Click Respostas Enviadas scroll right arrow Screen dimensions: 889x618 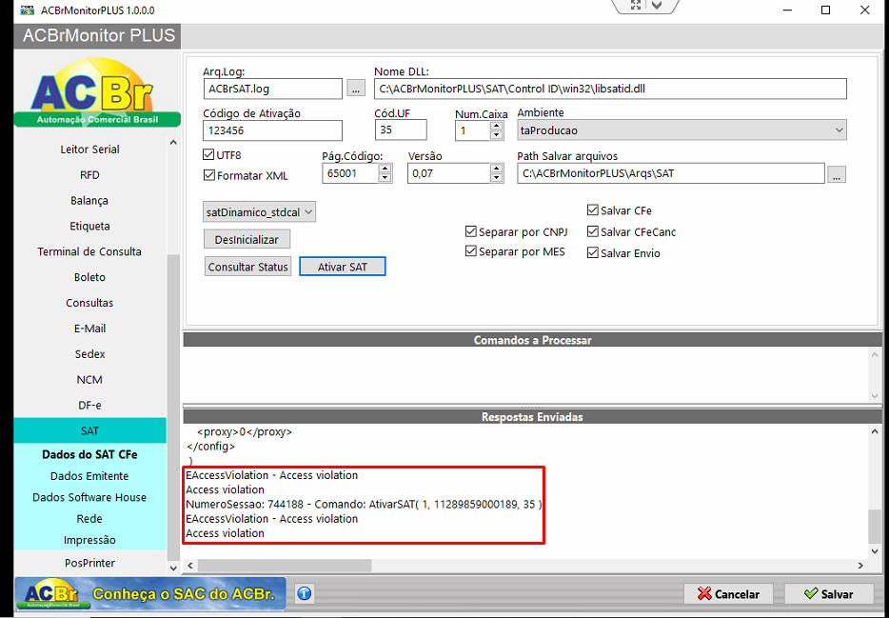click(x=860, y=566)
